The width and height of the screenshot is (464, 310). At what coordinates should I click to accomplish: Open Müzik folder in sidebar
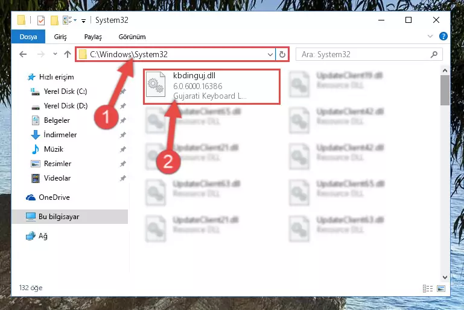pos(53,149)
